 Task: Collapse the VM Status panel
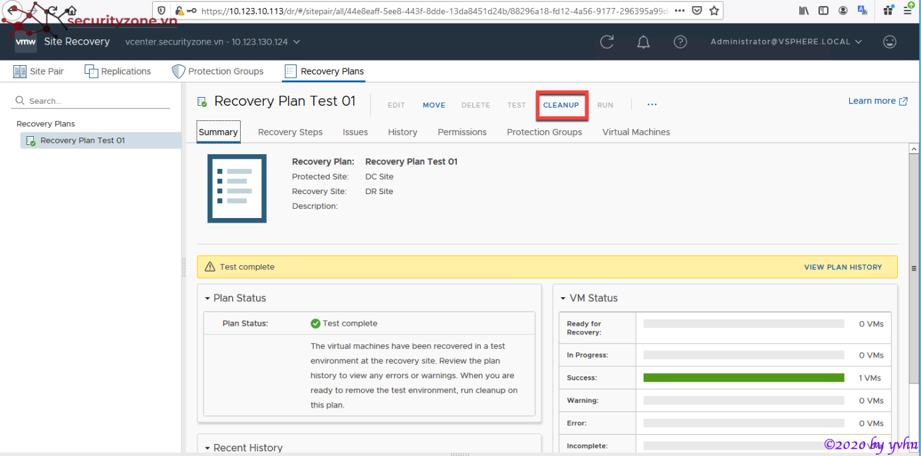(x=563, y=298)
